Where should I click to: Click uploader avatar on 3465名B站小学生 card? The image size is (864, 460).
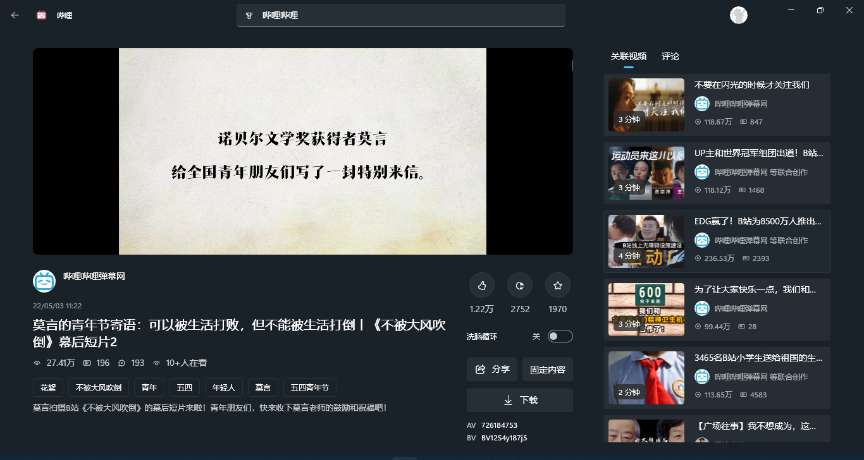(702, 377)
